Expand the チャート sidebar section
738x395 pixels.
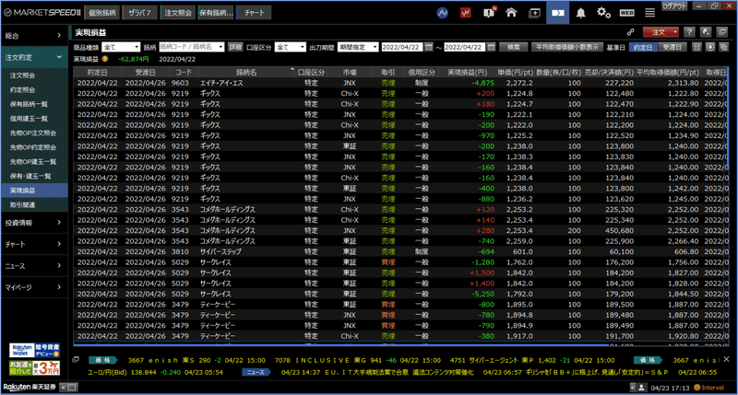[34, 244]
